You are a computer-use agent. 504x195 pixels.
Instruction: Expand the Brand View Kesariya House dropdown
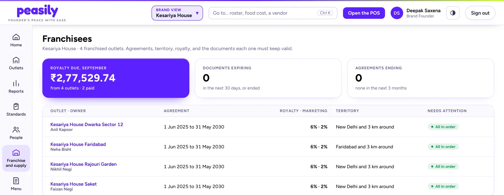[177, 13]
